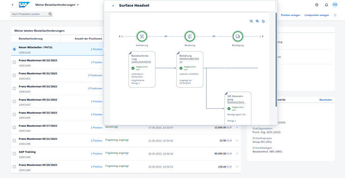Reset the process flow zoom
The image size is (345, 178).
(x=263, y=21)
